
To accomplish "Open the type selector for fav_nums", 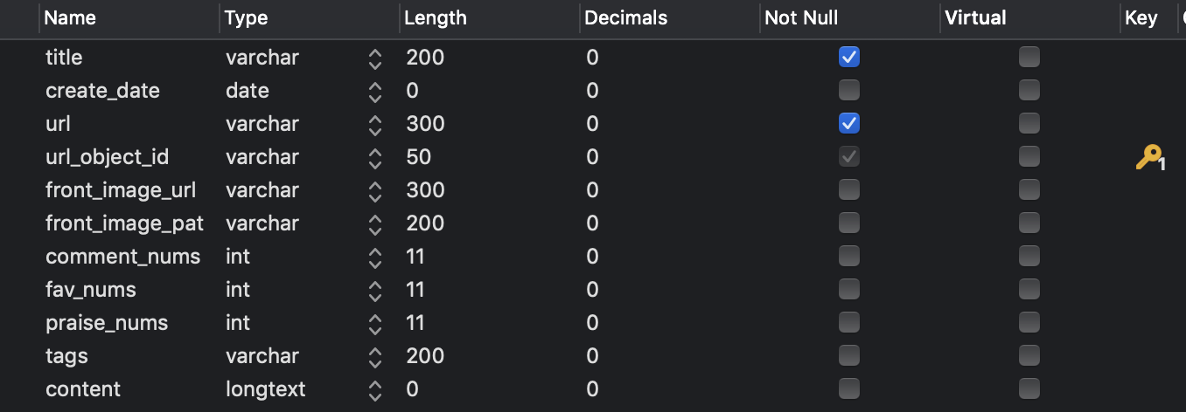I will 375,291.
